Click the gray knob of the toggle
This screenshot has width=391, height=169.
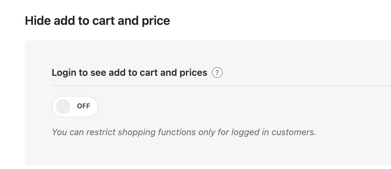pos(63,106)
